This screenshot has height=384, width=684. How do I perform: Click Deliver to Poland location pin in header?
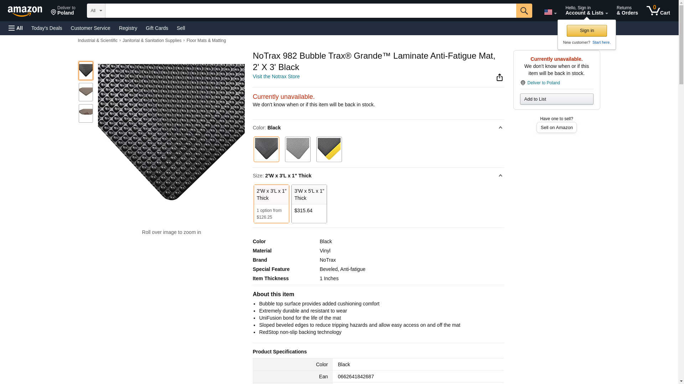pos(63,11)
